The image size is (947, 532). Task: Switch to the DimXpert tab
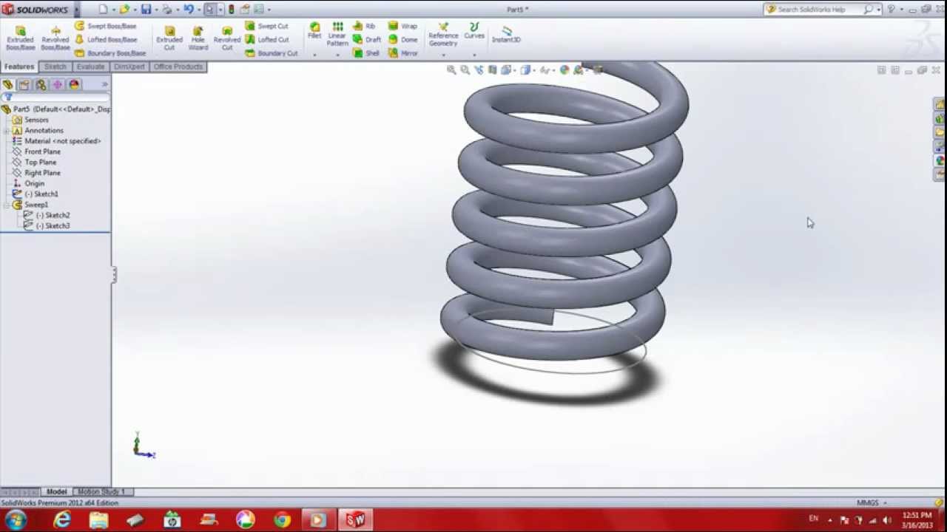point(129,66)
